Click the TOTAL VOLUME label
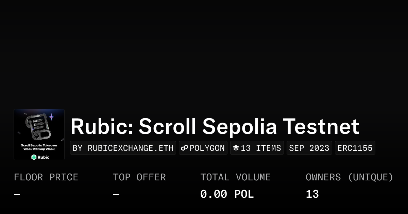 tap(235, 177)
